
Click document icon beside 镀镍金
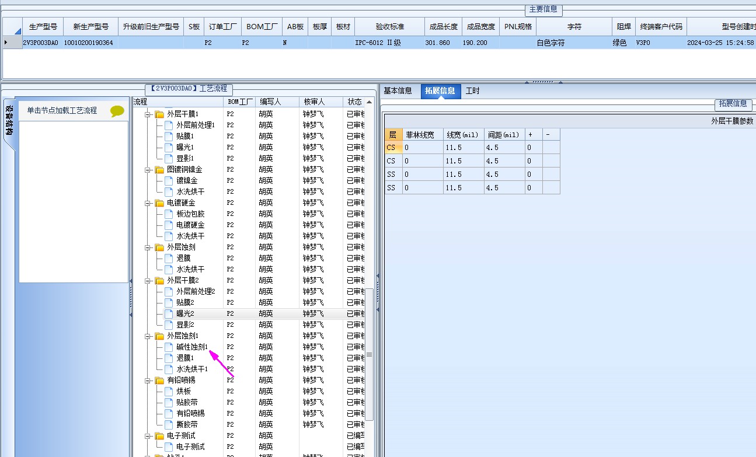tap(169, 180)
